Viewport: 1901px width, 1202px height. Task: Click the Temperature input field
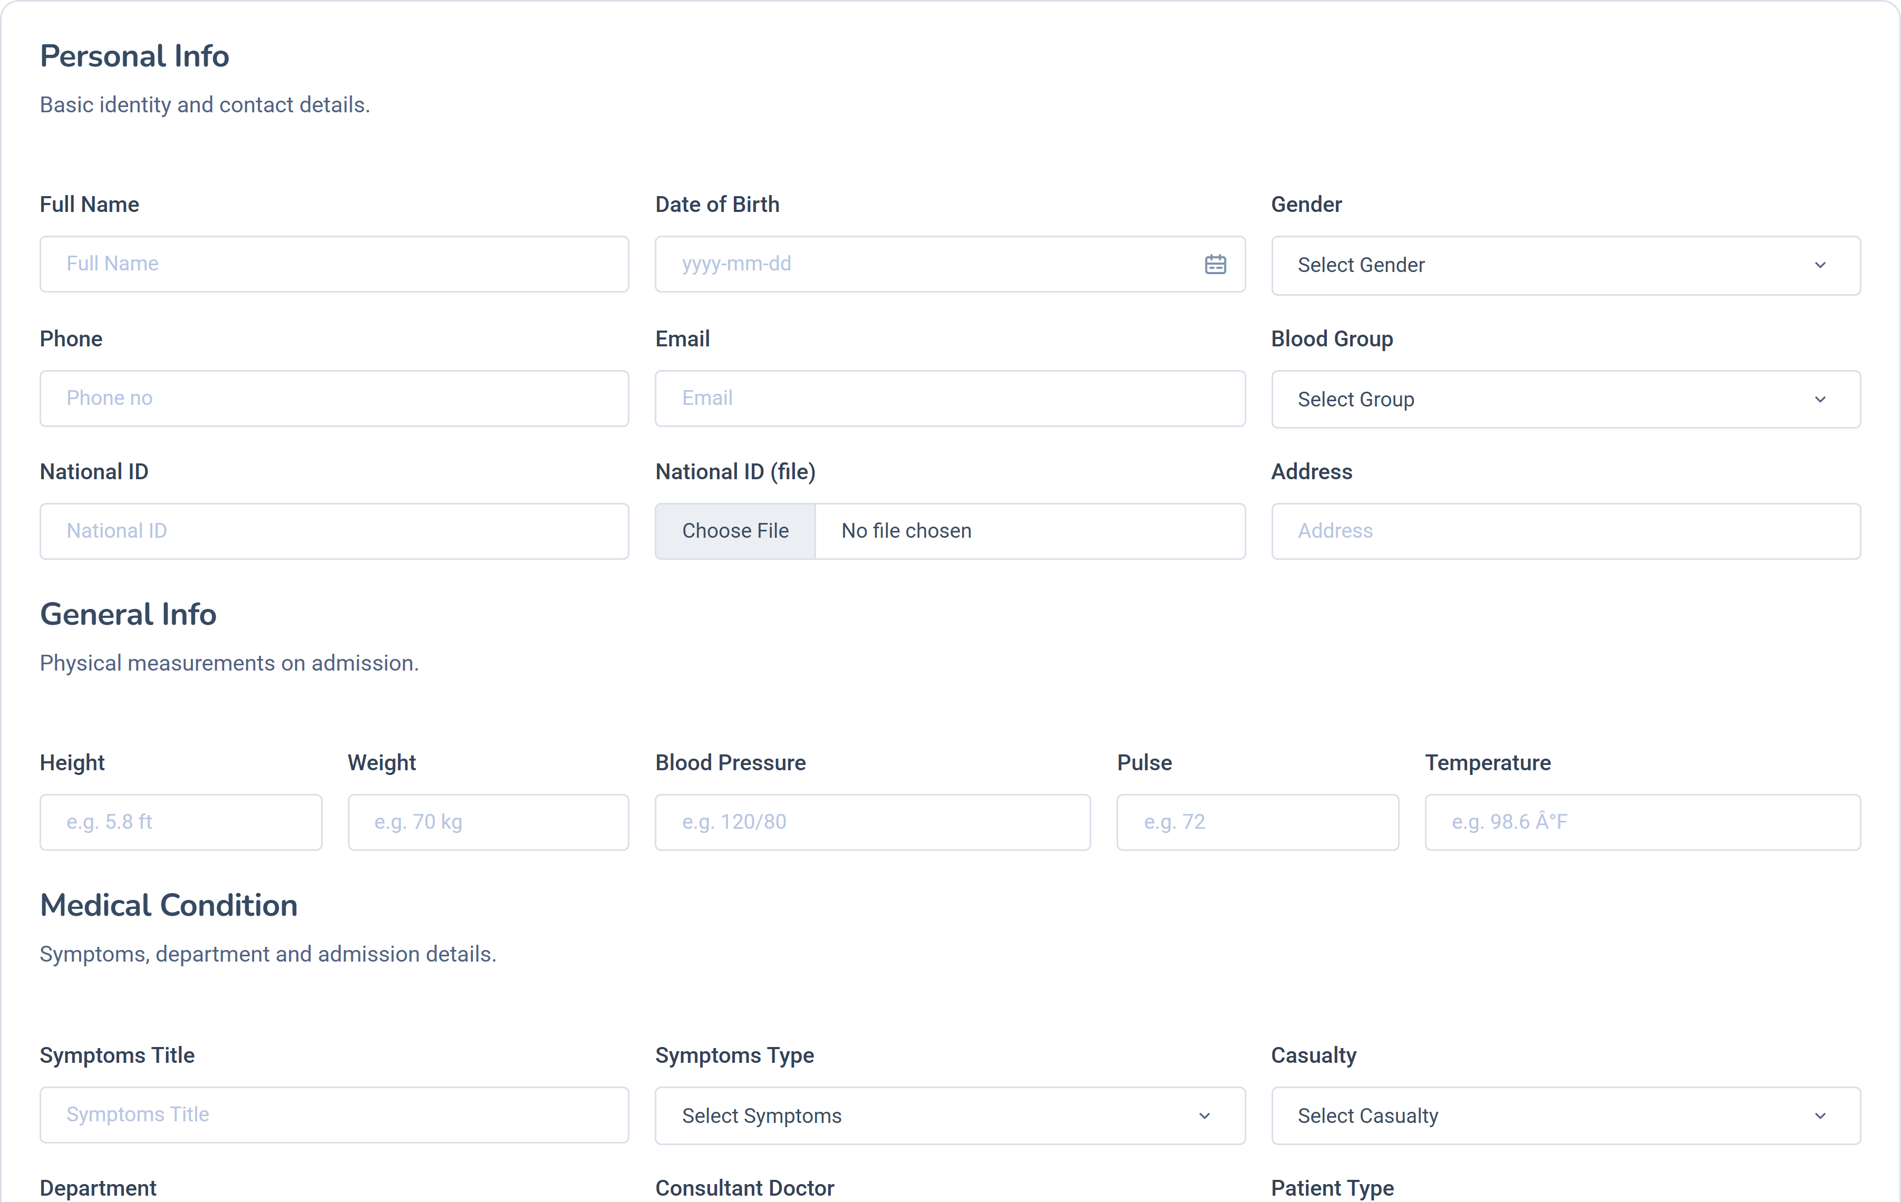click(x=1642, y=822)
